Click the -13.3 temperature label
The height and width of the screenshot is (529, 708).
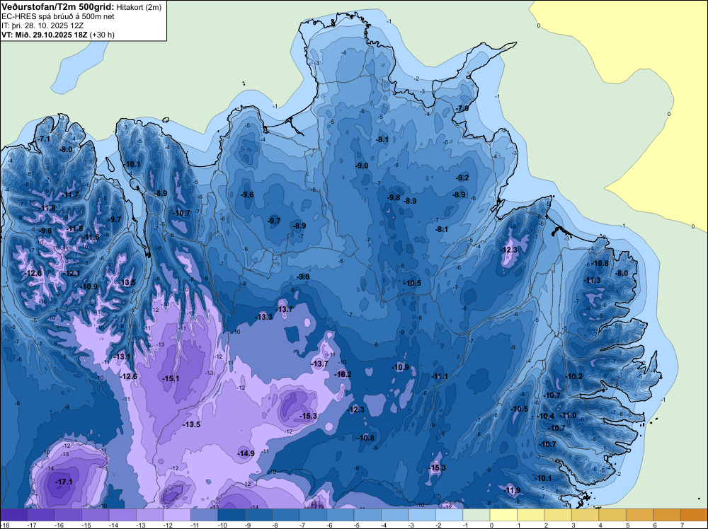click(x=264, y=317)
